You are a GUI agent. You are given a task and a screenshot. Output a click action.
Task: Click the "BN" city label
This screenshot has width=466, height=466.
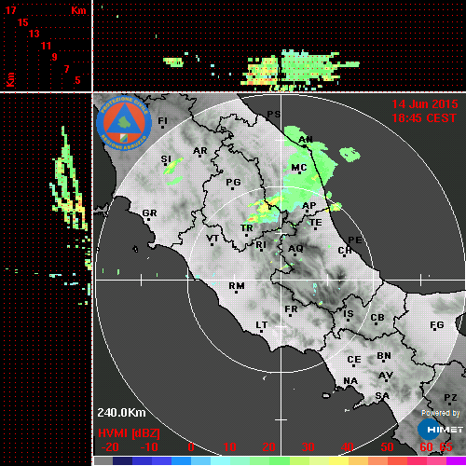(x=384, y=356)
